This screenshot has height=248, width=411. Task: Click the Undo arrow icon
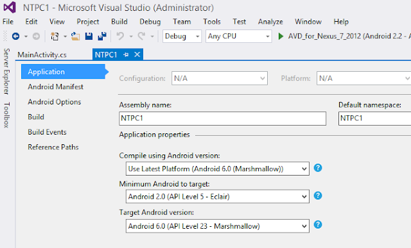point(120,36)
